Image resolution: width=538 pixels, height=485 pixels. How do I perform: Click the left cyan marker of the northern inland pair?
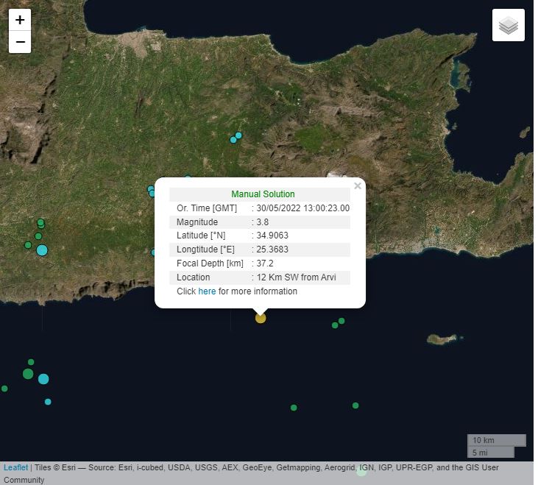(x=233, y=139)
